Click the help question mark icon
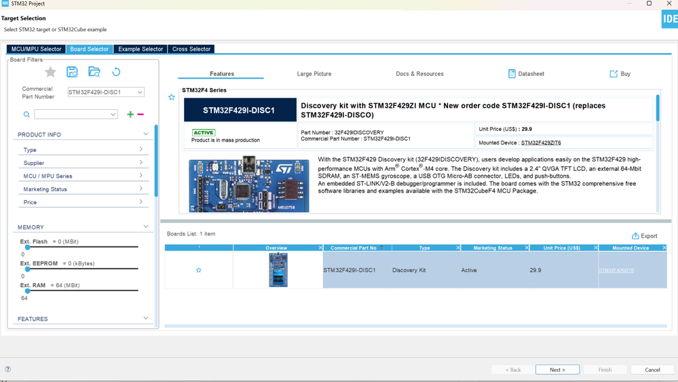678x382 pixels. pos(7,369)
